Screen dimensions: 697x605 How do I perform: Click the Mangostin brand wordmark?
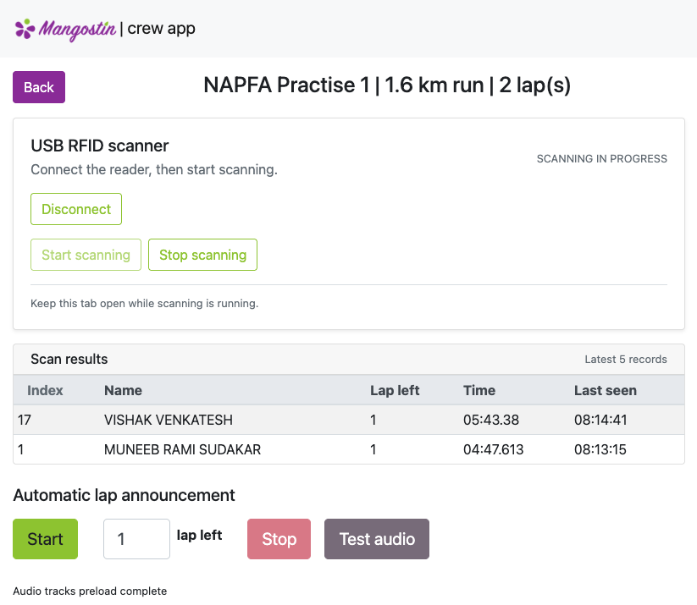(77, 30)
